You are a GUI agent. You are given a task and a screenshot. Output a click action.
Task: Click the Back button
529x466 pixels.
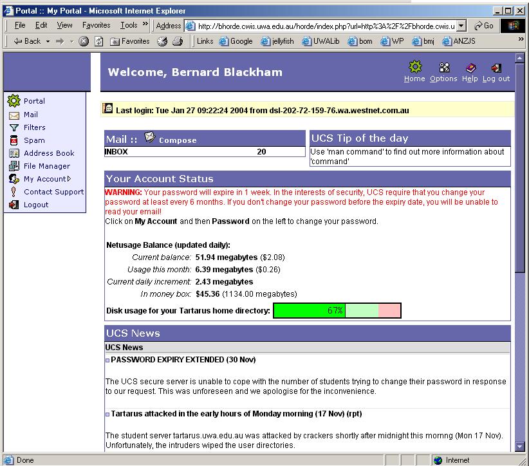coord(27,41)
